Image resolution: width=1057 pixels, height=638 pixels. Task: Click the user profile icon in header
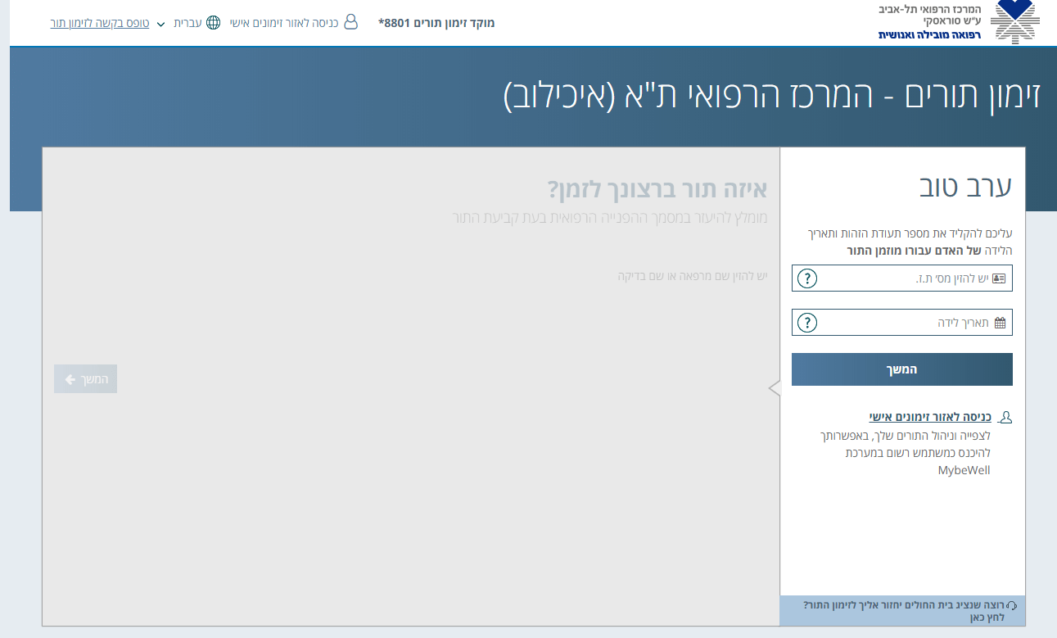[x=351, y=21]
